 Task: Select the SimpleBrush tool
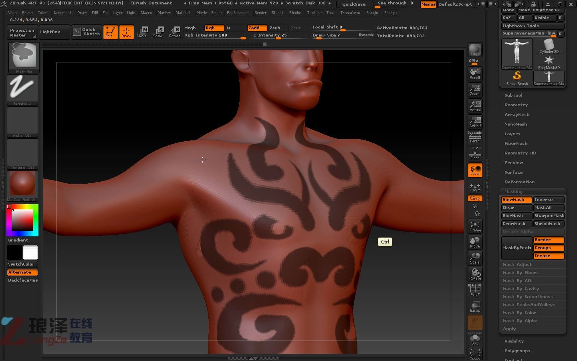click(517, 78)
